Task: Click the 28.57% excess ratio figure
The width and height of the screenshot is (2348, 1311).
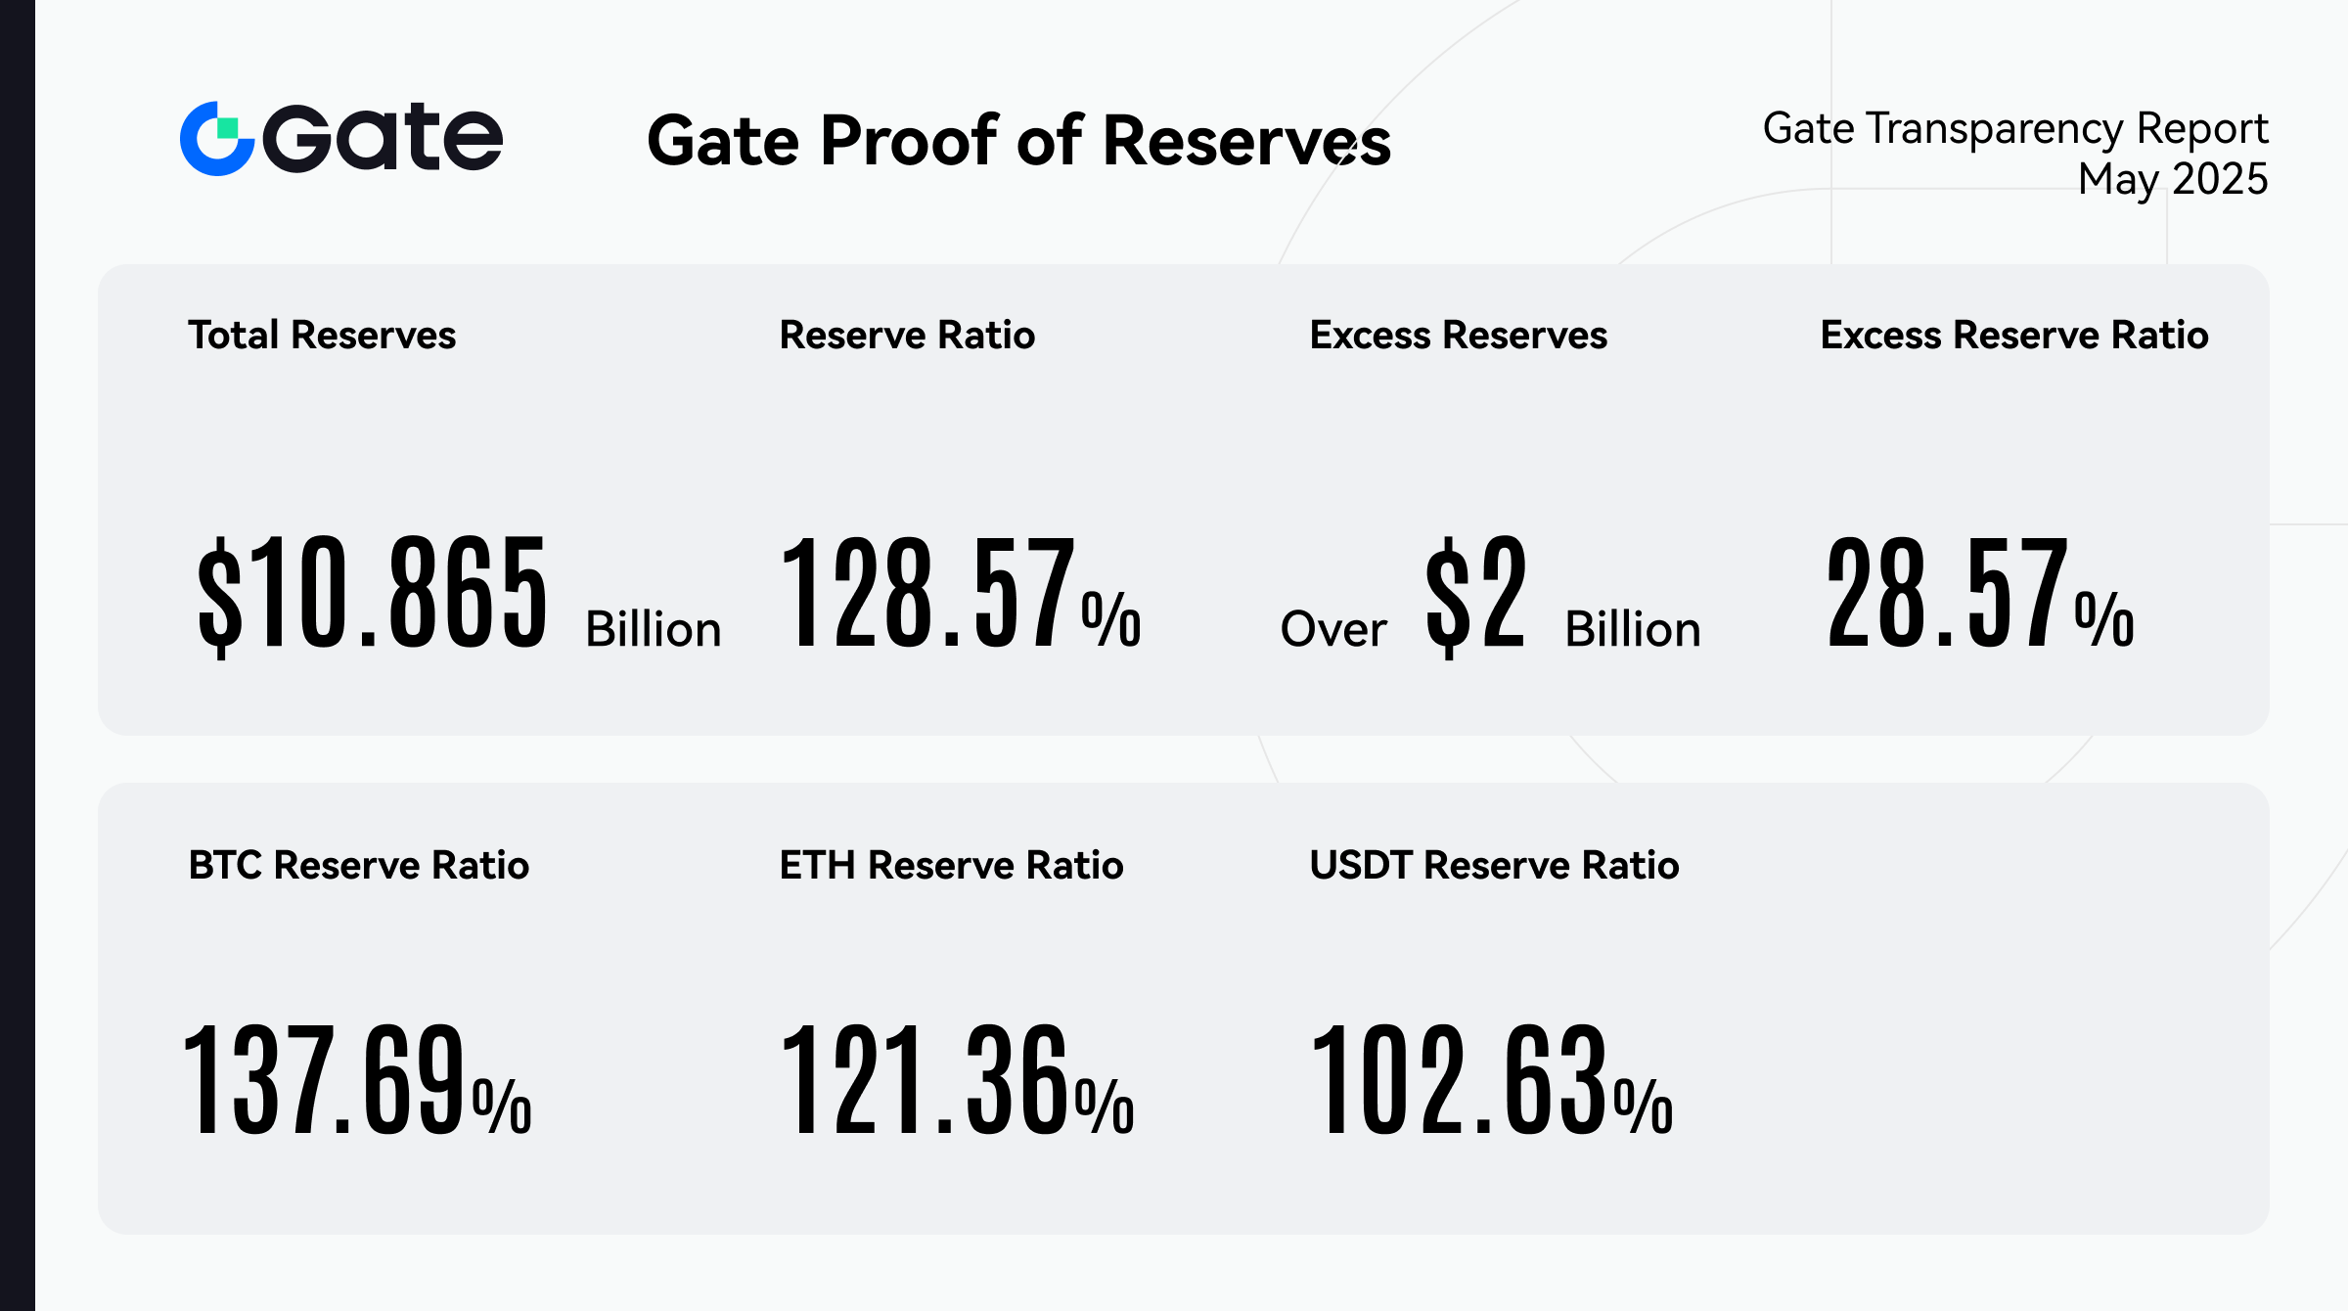Action: [x=1979, y=593]
